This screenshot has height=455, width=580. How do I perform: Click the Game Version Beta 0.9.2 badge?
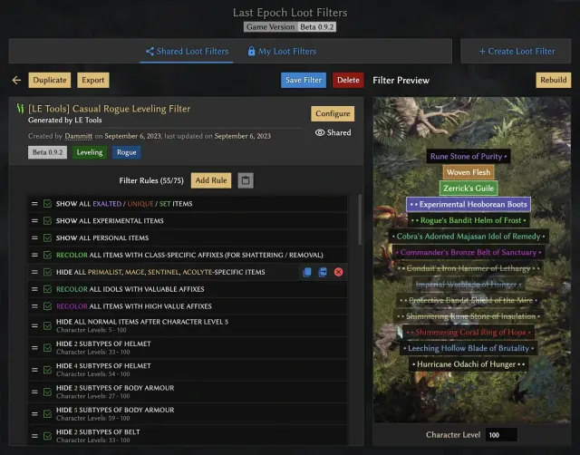click(x=290, y=27)
